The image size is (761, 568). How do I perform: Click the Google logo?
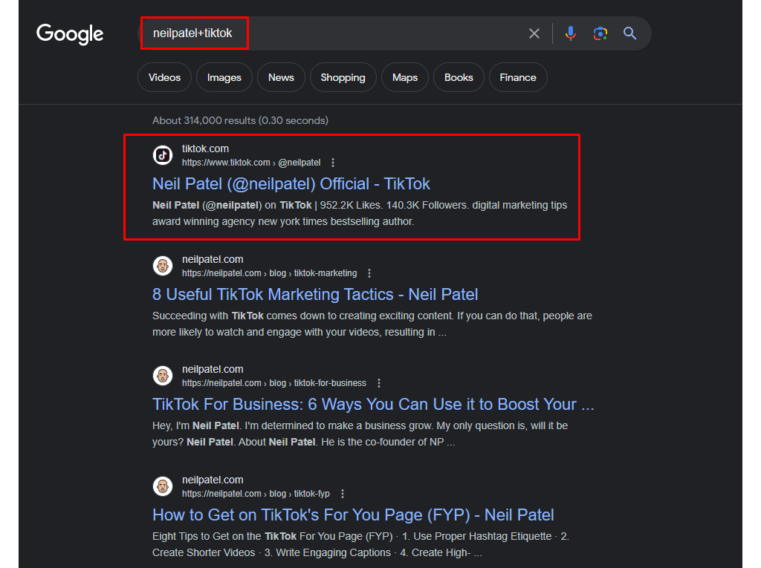pyautogui.click(x=70, y=34)
